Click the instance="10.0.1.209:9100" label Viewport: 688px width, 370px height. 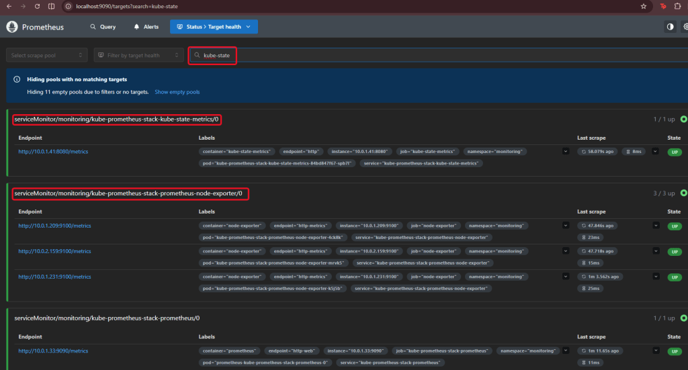coord(369,226)
